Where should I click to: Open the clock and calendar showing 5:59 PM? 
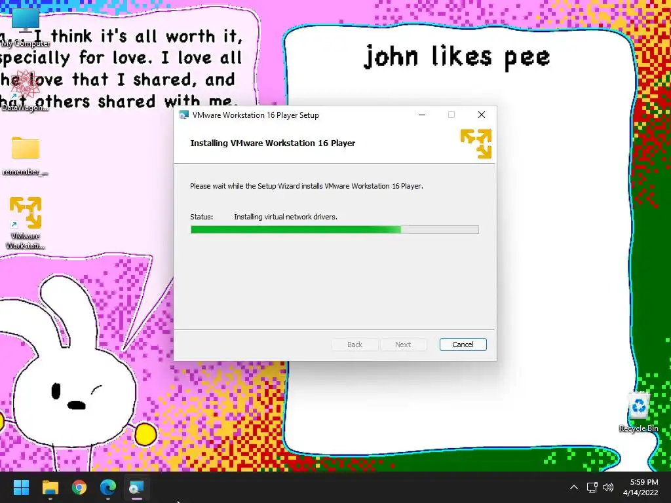(x=641, y=487)
